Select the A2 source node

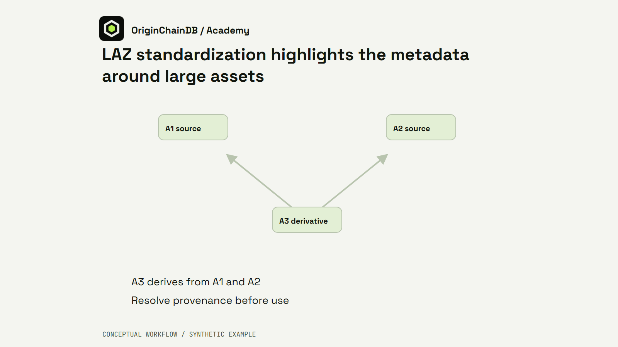click(421, 127)
